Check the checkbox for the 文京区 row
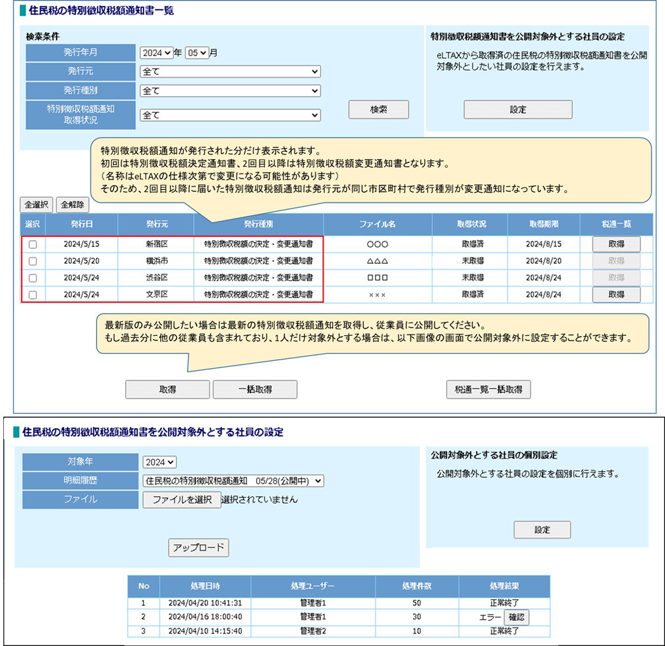 coord(32,295)
